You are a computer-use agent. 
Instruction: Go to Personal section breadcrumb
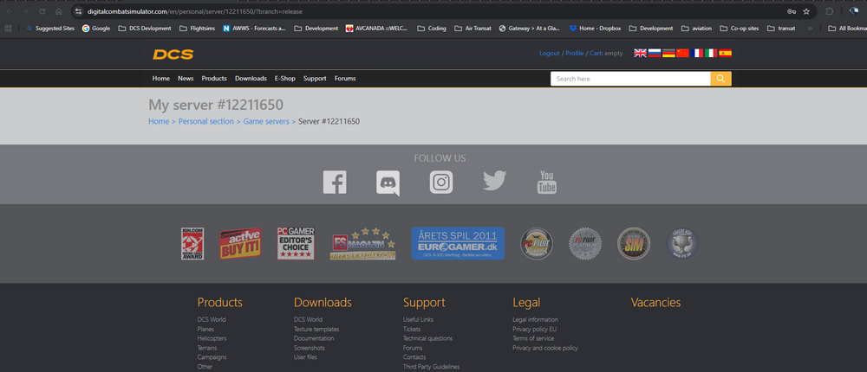click(x=206, y=121)
